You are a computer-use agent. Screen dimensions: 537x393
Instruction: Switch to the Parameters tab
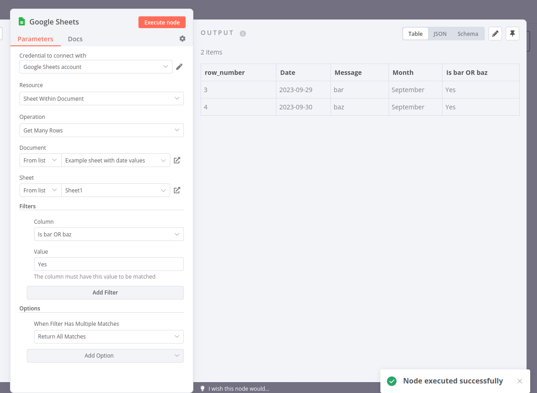tap(35, 39)
